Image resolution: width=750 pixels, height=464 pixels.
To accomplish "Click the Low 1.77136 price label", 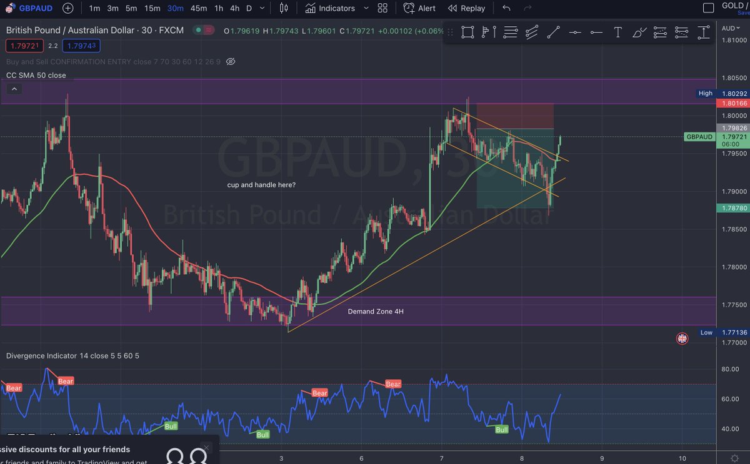I will [x=722, y=332].
